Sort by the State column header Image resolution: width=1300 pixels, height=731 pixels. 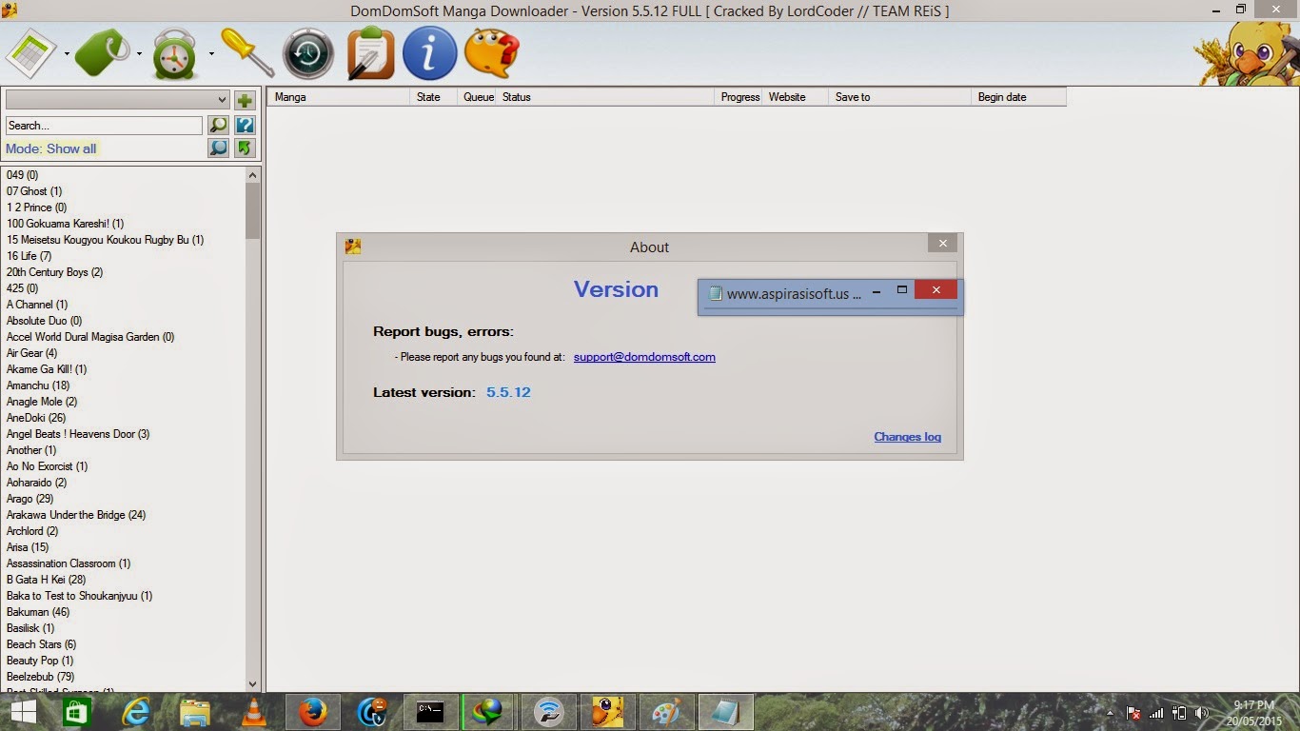pos(433,97)
